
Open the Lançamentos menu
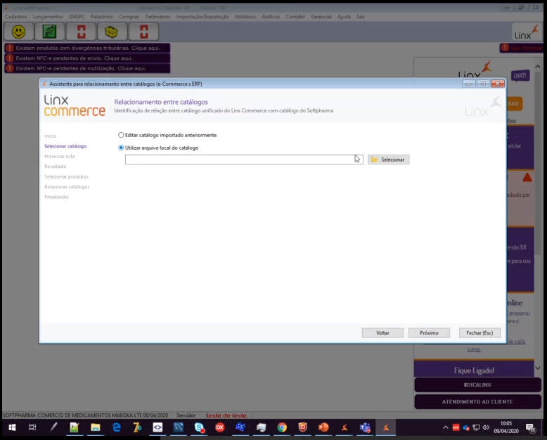click(48, 17)
